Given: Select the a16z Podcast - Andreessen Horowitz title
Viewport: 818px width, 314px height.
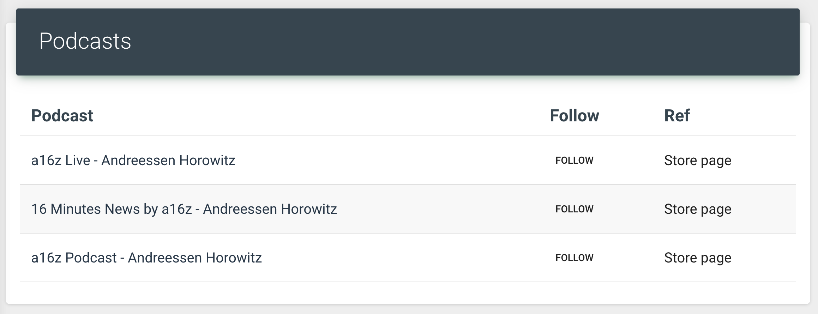Looking at the screenshot, I should coord(146,258).
